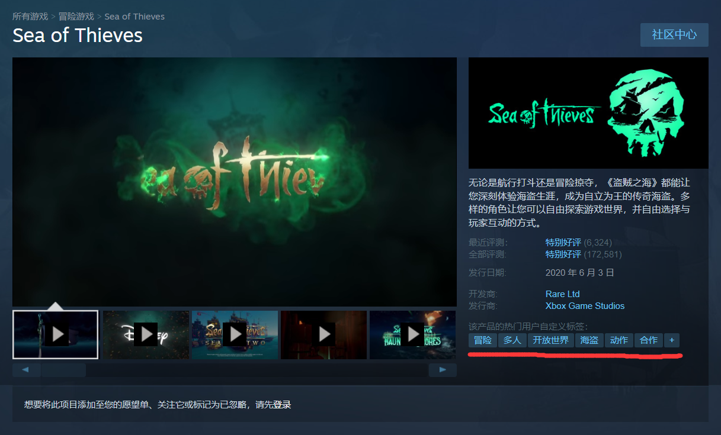Play the Disney trailer thumbnail
Image resolution: width=721 pixels, height=435 pixels.
[146, 334]
